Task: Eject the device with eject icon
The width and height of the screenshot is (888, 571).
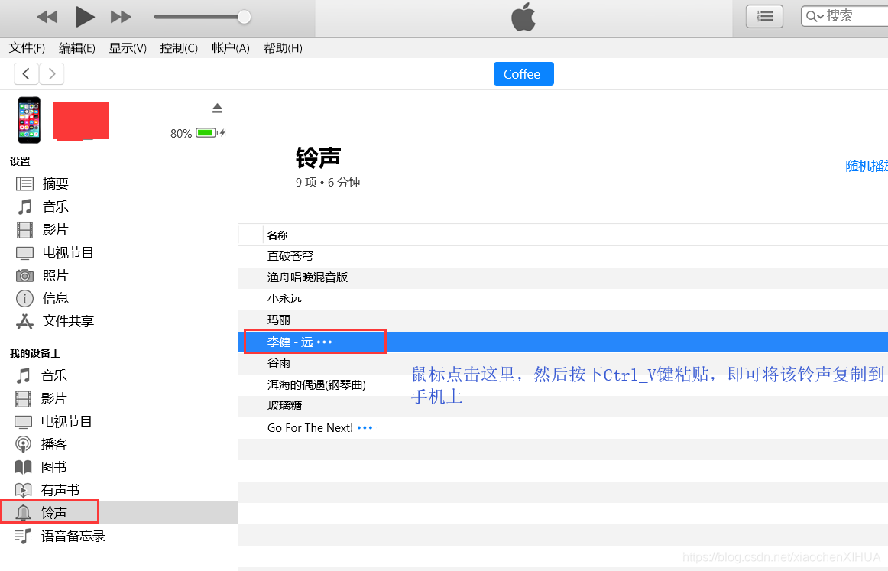Action: click(218, 109)
